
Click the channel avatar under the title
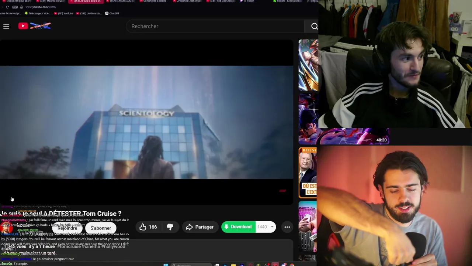coord(7,228)
